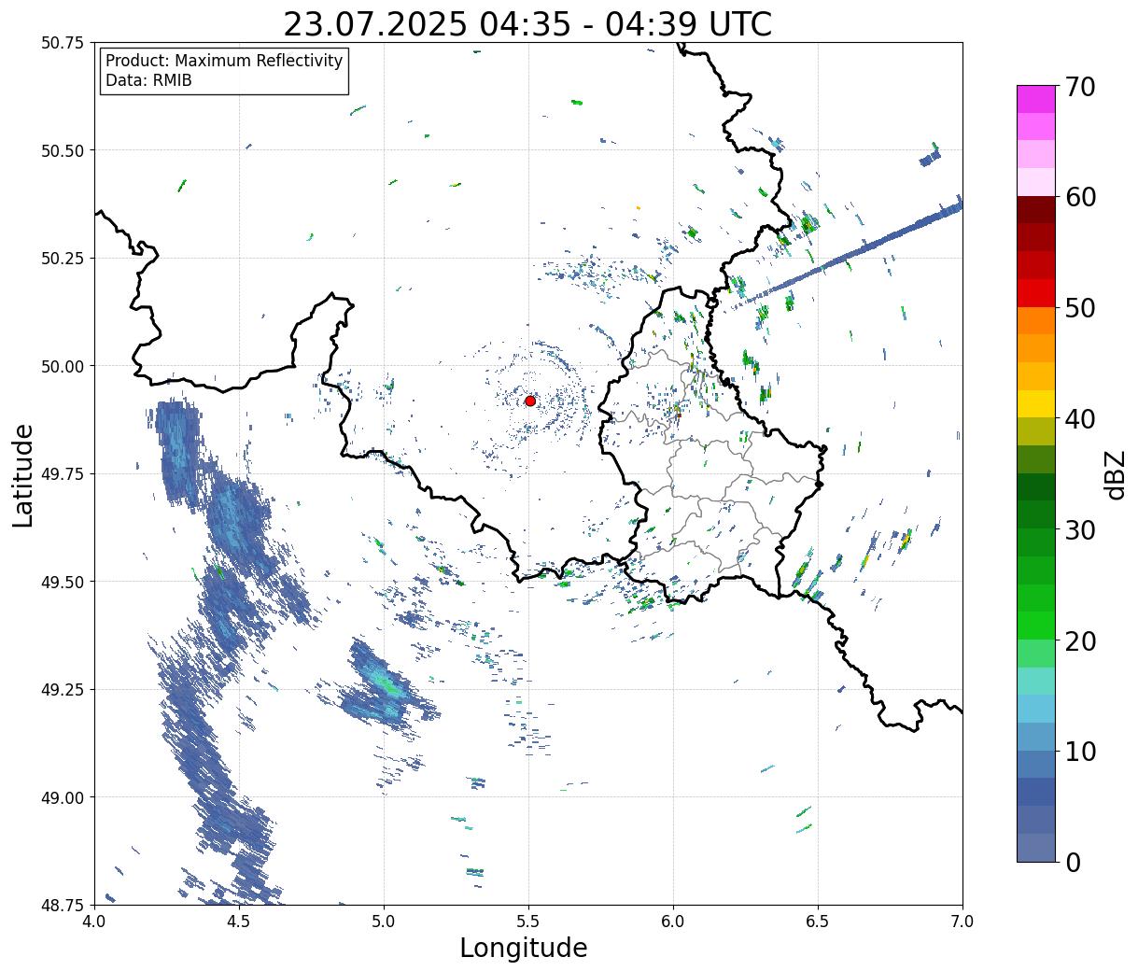Click the 'dBZ' colorbar label
The height and width of the screenshot is (971, 1138).
tap(1116, 474)
